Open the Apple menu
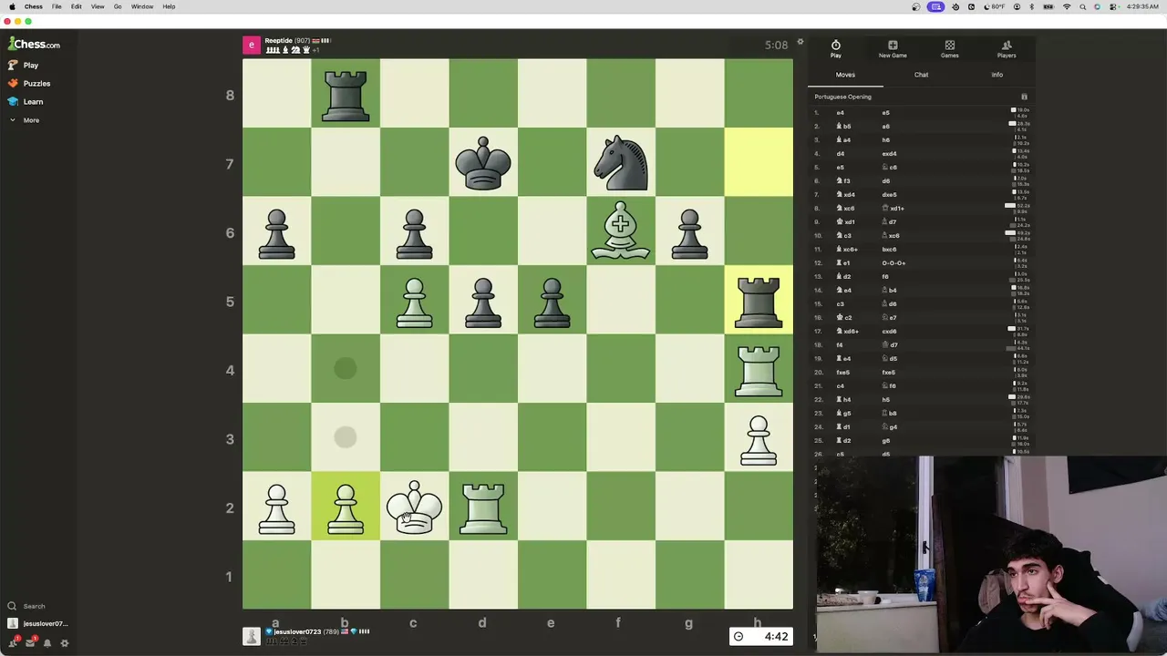The width and height of the screenshot is (1167, 656). pos(12,6)
